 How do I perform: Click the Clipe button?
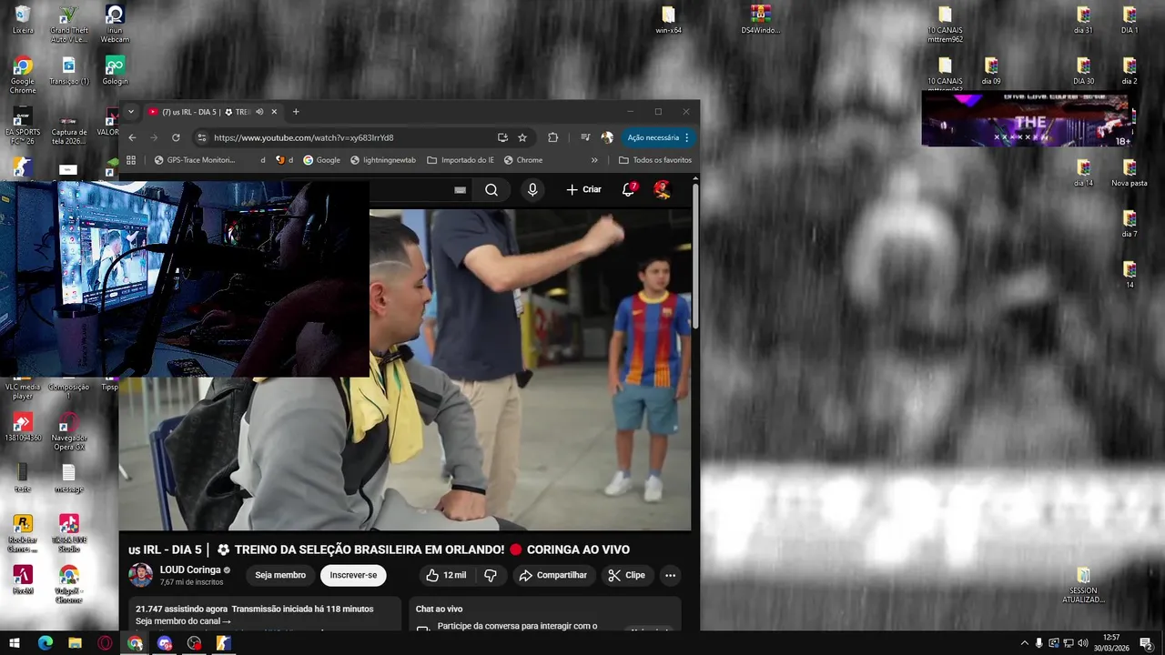(626, 575)
